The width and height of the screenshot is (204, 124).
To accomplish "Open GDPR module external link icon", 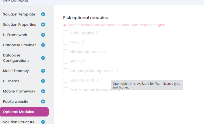I will click(x=83, y=61).
